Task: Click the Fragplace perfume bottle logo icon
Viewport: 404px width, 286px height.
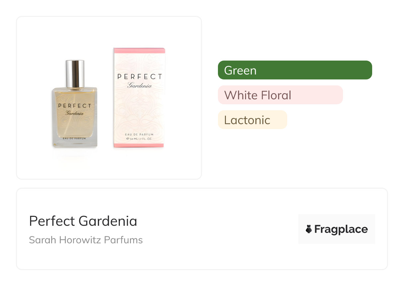Action: coord(309,229)
